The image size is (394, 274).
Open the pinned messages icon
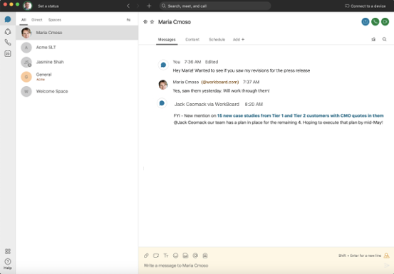click(x=373, y=39)
